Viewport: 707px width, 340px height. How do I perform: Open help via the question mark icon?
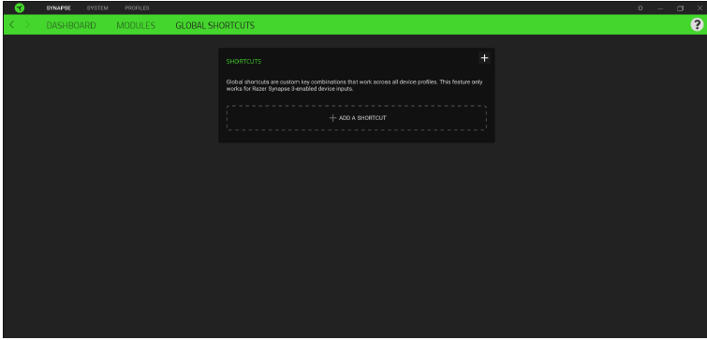pos(697,24)
